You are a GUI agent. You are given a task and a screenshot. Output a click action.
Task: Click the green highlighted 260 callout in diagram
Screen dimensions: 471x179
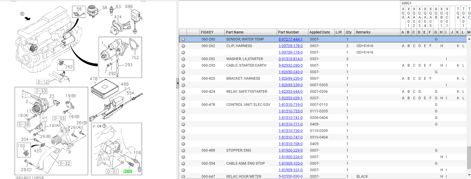pos(128,171)
